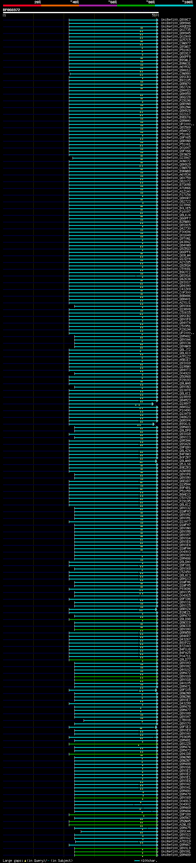Viewport: 196px width, 863px height.
Task: Click the purple ~60% identity legend segment
Action: (x=98, y=6)
